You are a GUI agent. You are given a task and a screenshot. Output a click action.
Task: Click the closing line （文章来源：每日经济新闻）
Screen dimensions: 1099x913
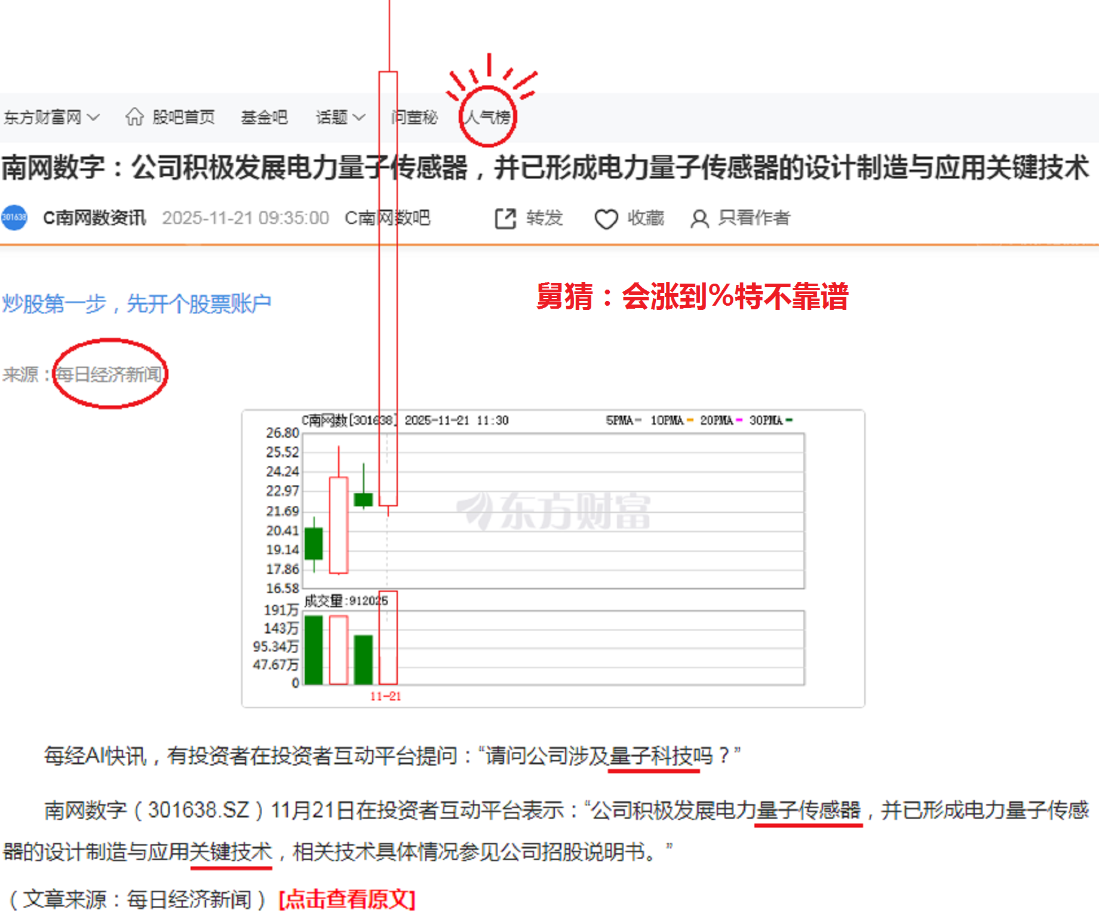[137, 899]
